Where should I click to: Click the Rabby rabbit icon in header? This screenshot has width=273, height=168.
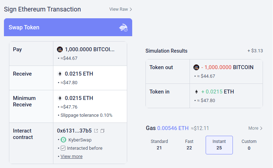tap(123, 28)
